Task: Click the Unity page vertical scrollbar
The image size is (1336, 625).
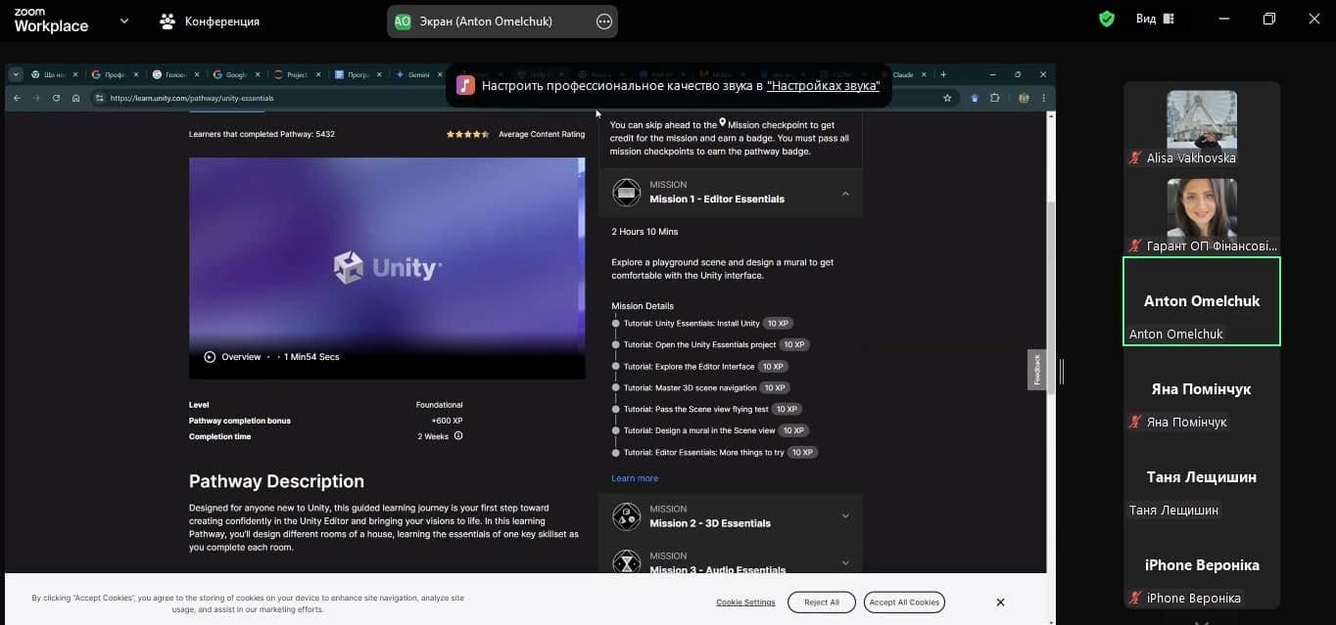Action: pos(1051,298)
